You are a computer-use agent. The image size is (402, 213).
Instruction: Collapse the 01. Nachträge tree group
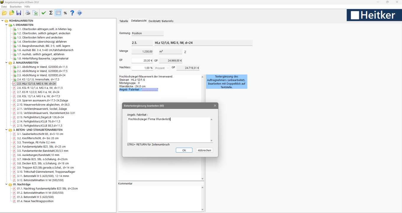point(7,184)
